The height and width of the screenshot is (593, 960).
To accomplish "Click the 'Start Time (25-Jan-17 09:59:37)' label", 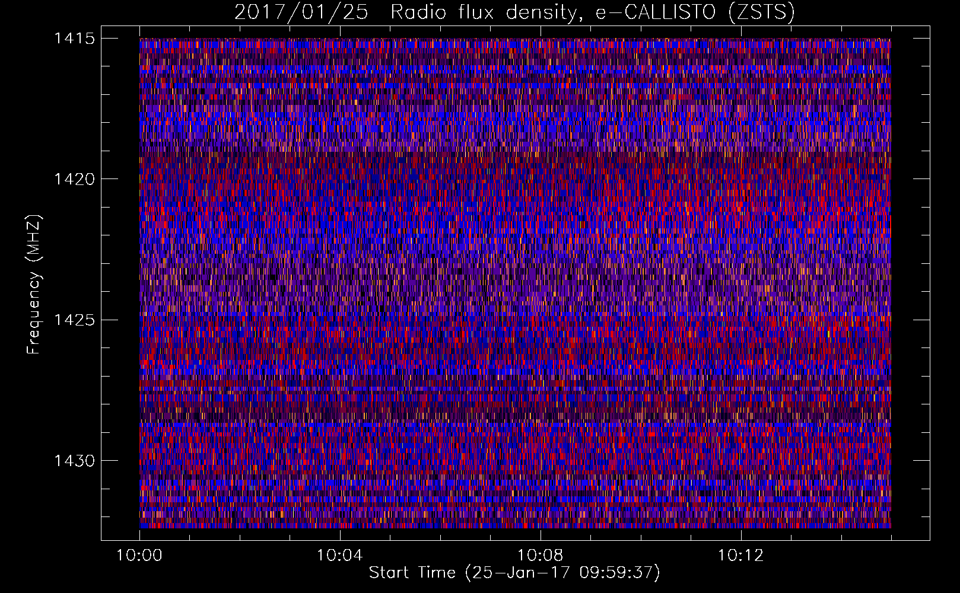I will (x=514, y=573).
